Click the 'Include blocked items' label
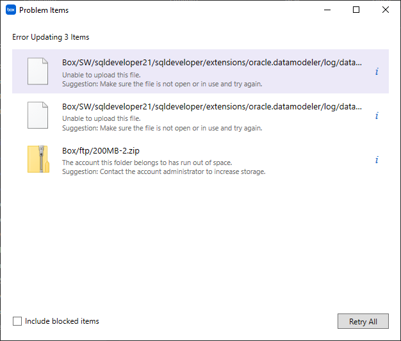 coord(62,321)
